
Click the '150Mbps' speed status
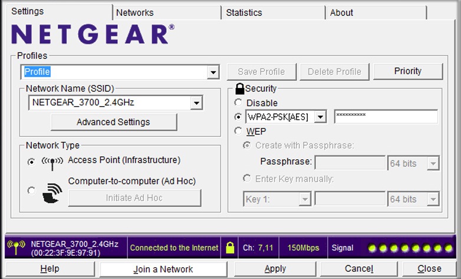pyautogui.click(x=303, y=248)
